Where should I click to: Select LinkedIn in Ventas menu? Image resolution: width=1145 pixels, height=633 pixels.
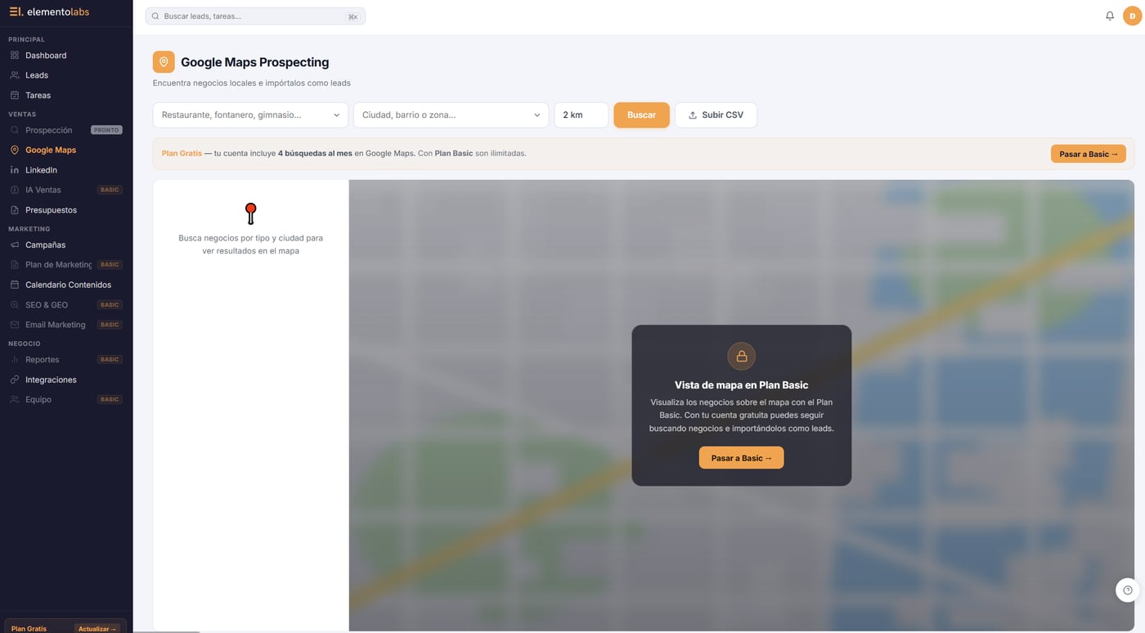66,170
